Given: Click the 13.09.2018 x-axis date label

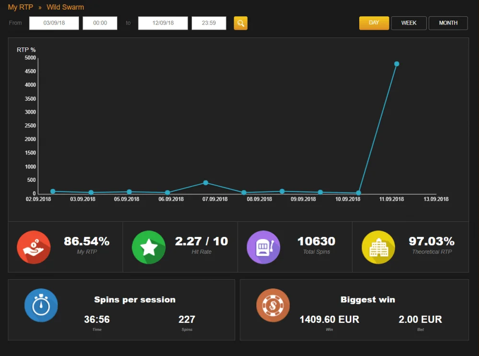Looking at the screenshot, I should pos(436,199).
